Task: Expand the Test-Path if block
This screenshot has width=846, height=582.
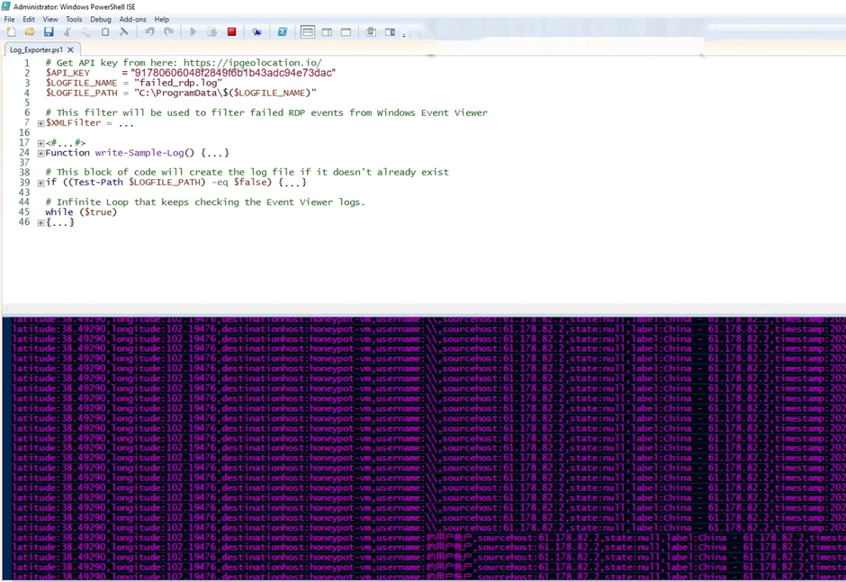Action: [x=40, y=183]
